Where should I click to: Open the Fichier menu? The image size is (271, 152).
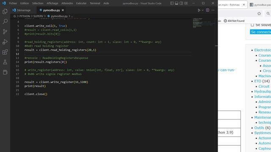click(13, 3)
